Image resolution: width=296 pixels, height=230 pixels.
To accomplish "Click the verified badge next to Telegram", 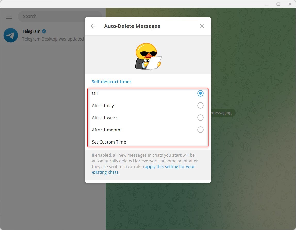I will [44, 31].
